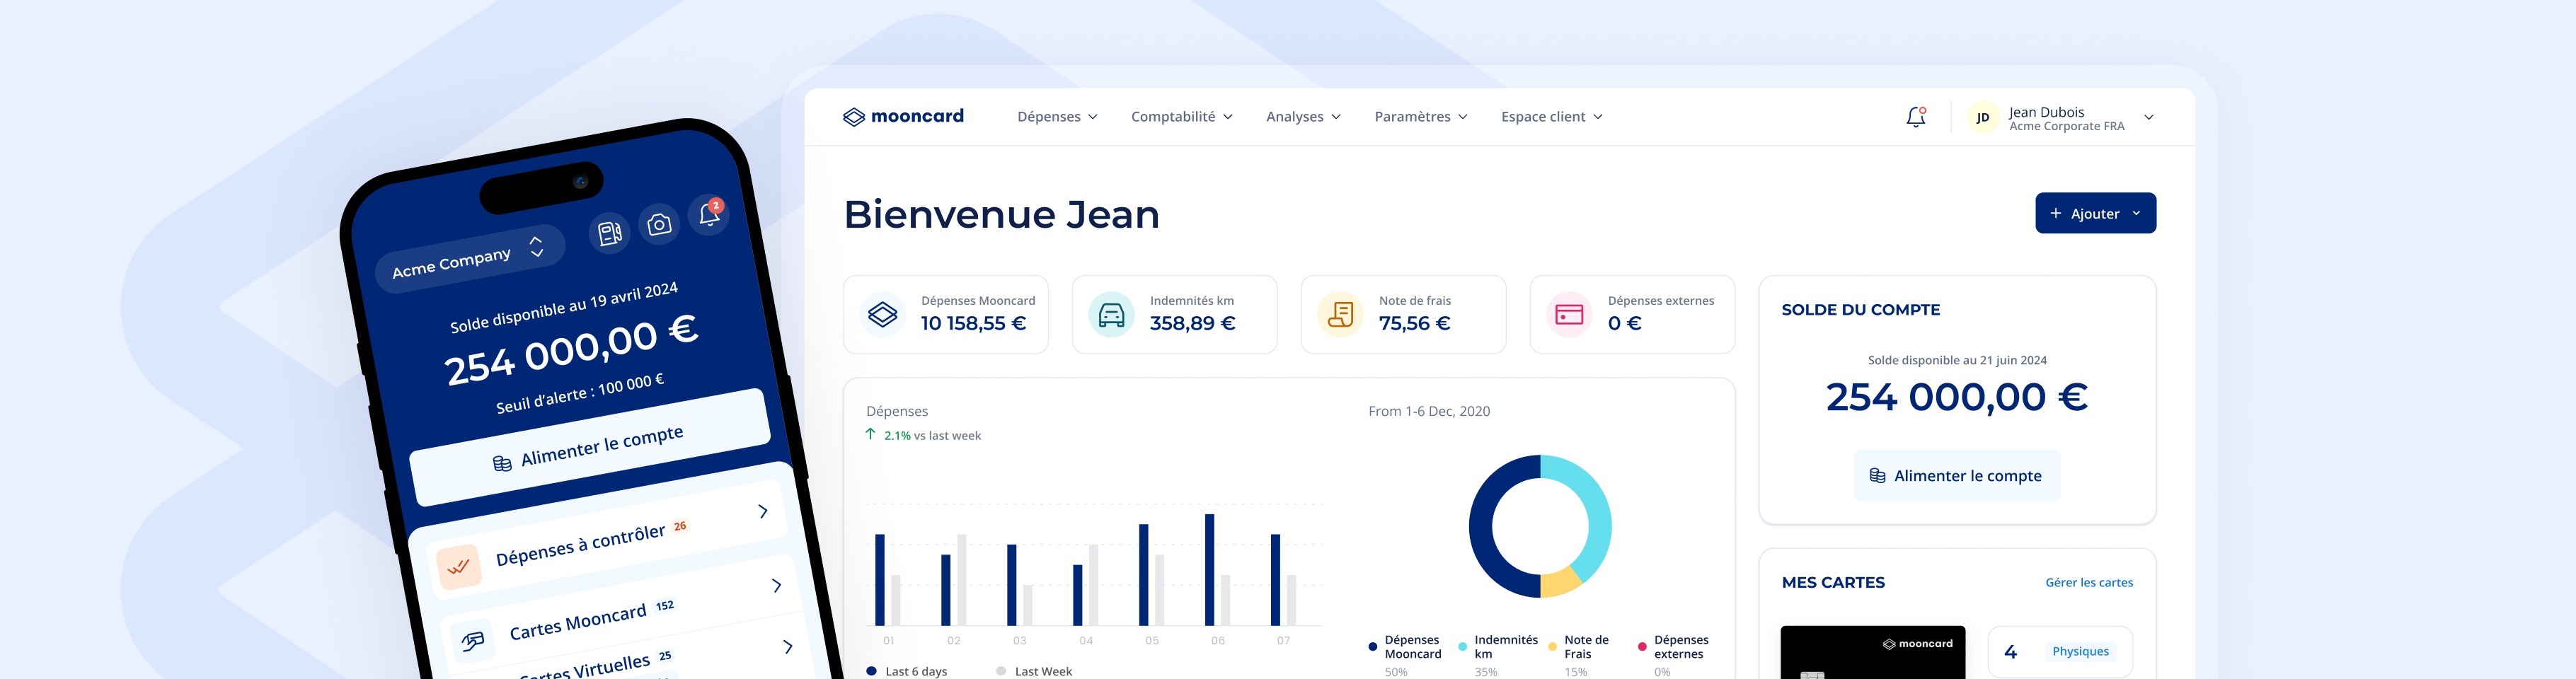Expand the Paramètres dropdown

click(1420, 117)
